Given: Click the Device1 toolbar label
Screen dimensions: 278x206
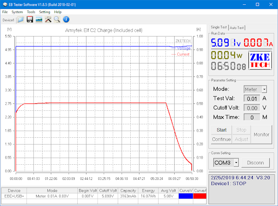Looking at the screenshot, I should click(8, 20).
